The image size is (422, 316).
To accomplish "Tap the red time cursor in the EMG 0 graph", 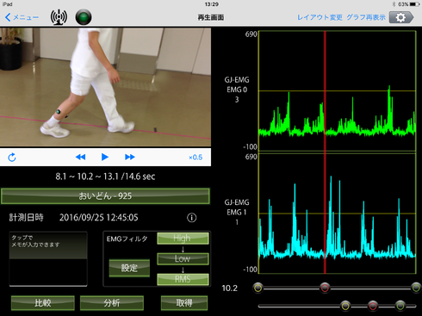I will click(x=325, y=91).
